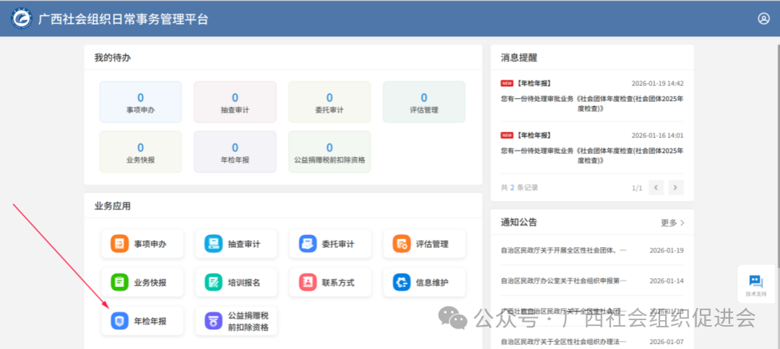This screenshot has height=349, width=780.
Task: Open 年检年报 pending count card
Action: click(x=235, y=152)
